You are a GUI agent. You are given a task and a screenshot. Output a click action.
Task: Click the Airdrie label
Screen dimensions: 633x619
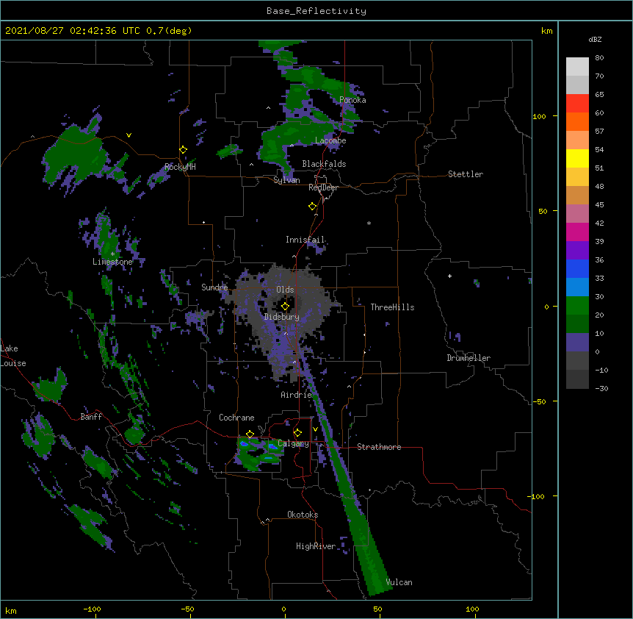click(297, 395)
